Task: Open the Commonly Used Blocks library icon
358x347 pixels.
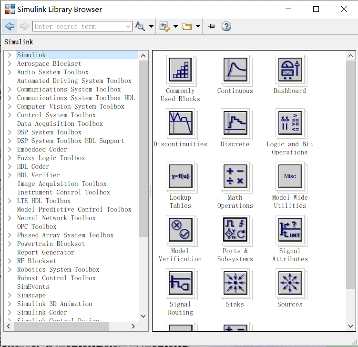Action: (180, 70)
